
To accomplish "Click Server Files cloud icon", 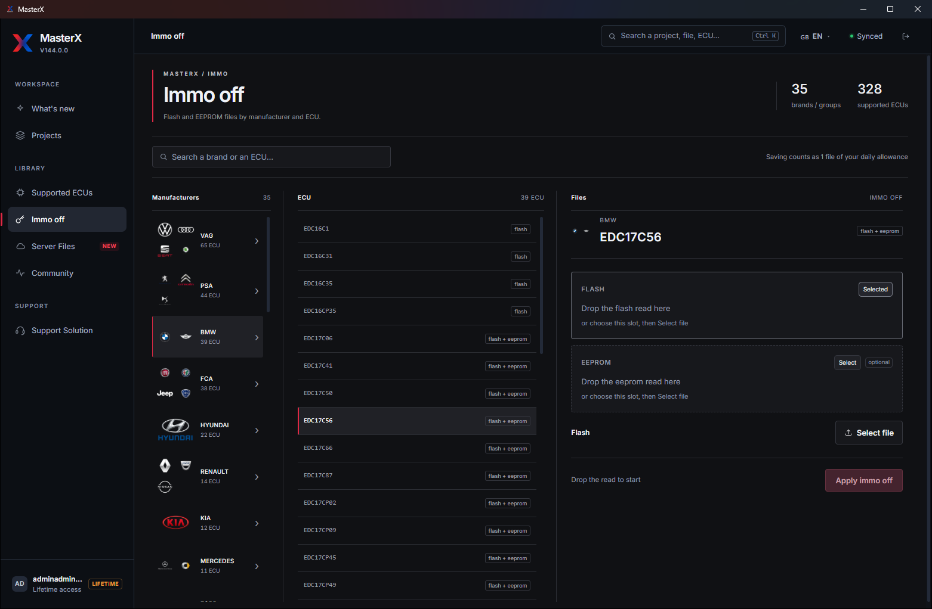I will [20, 246].
